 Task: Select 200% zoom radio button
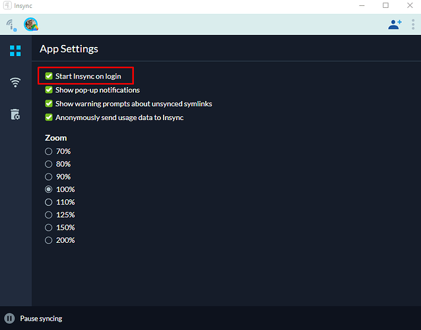(x=49, y=240)
